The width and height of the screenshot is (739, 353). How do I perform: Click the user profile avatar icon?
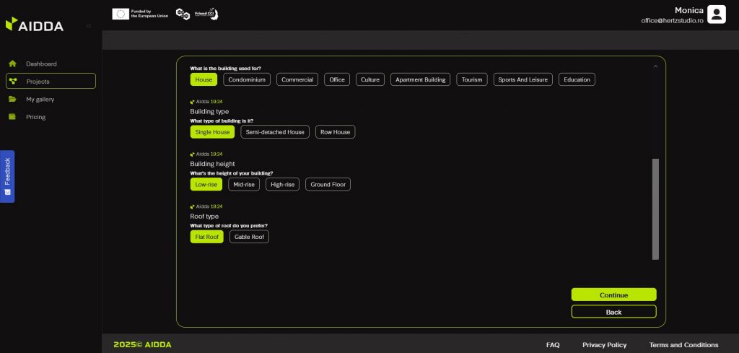pos(716,14)
